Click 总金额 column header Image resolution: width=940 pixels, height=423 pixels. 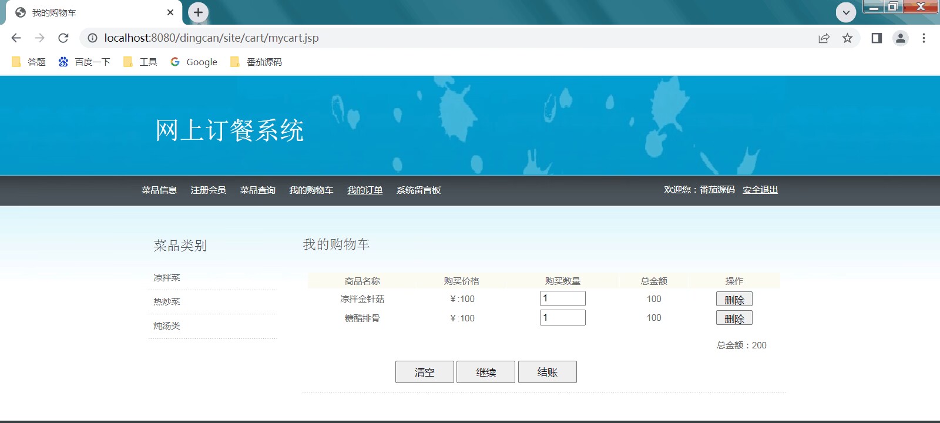click(x=654, y=281)
